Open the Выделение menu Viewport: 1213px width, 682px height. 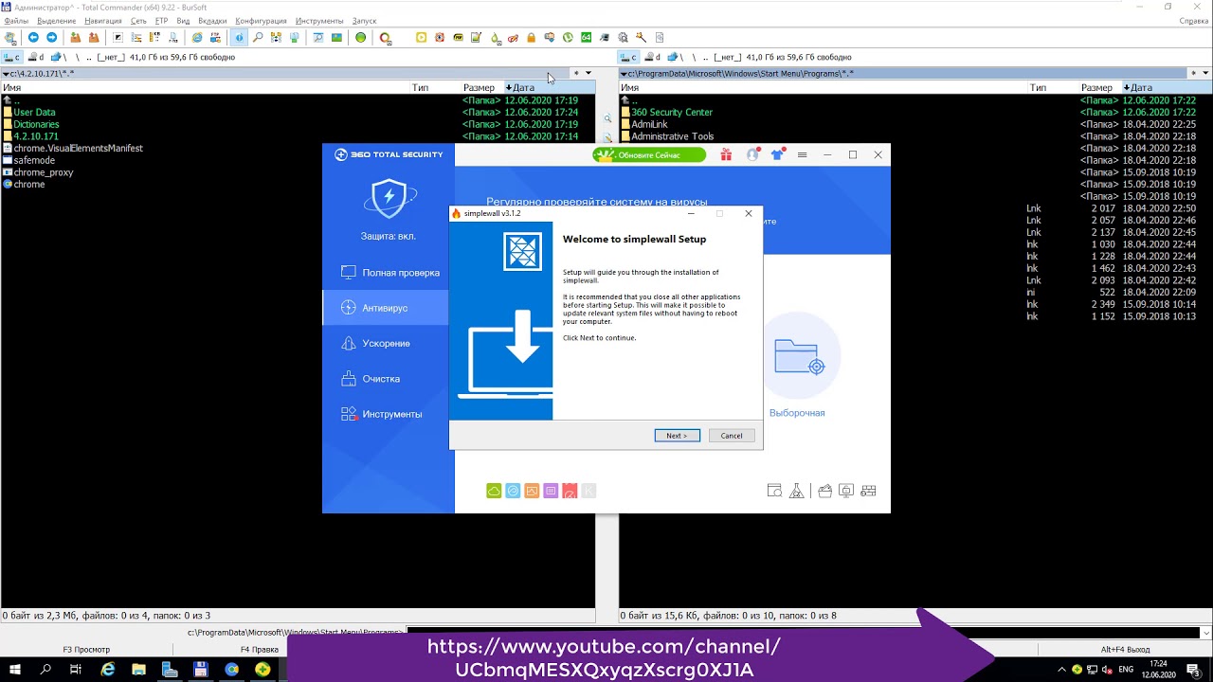pyautogui.click(x=57, y=21)
